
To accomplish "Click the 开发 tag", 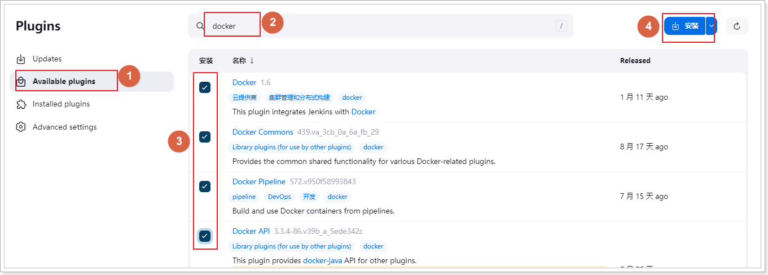I will click(x=309, y=197).
